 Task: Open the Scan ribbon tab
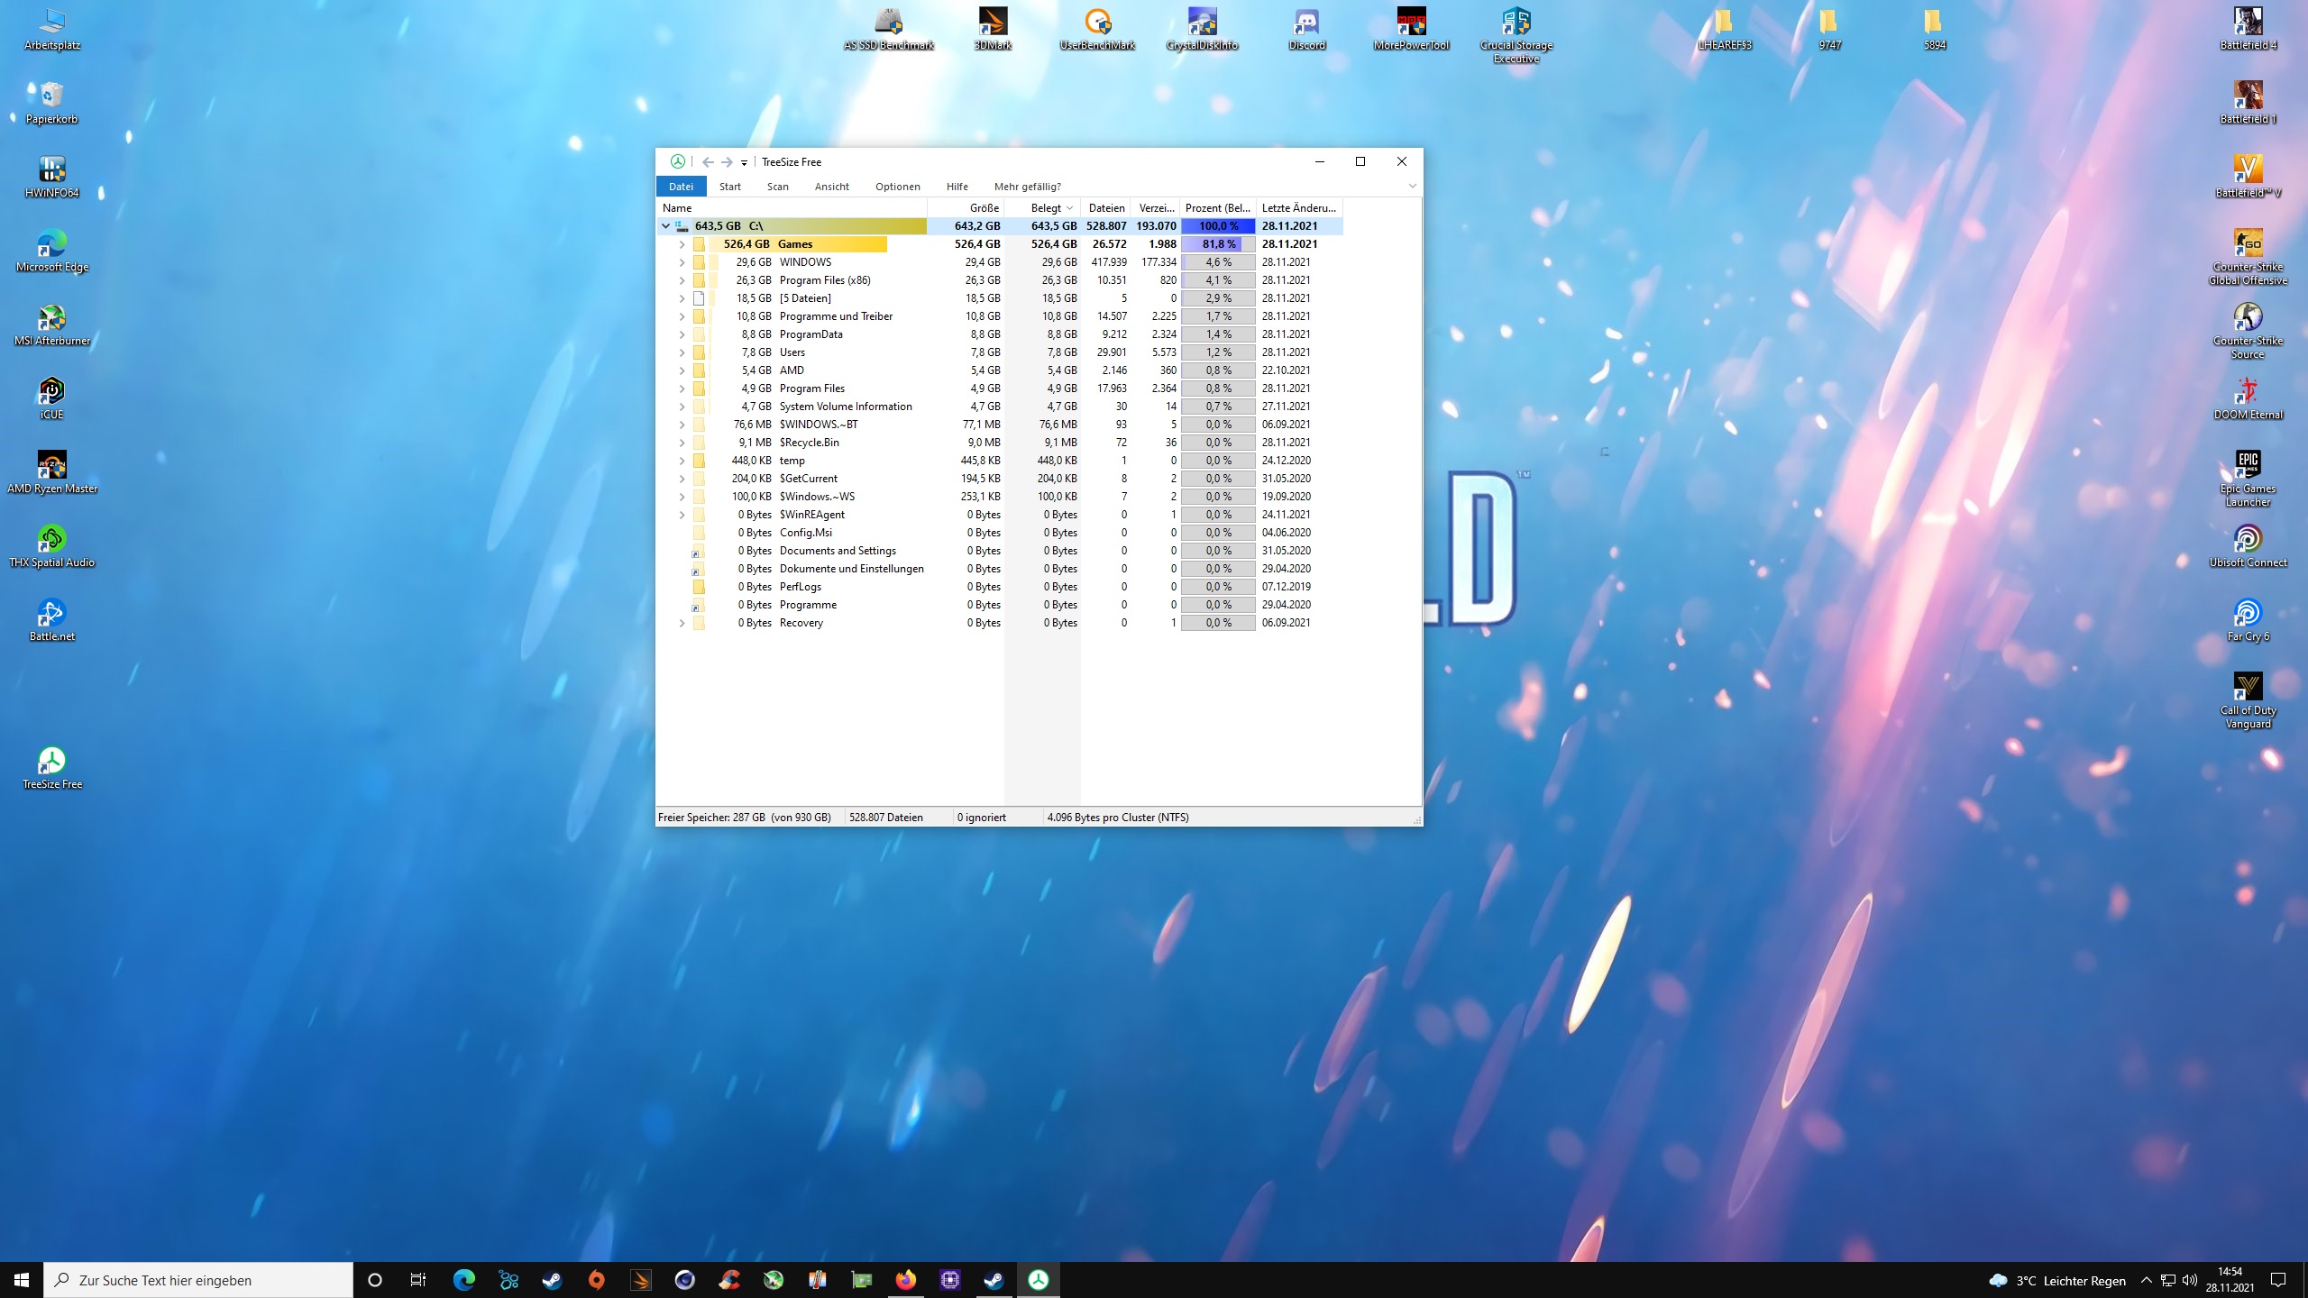tap(777, 187)
